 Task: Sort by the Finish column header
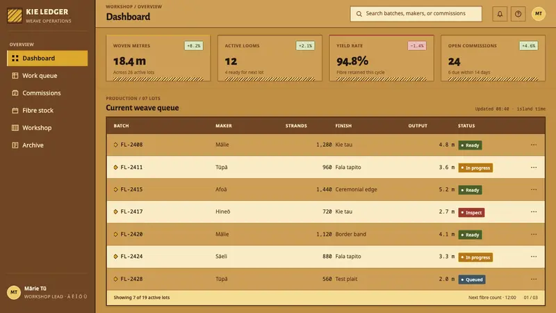click(343, 126)
